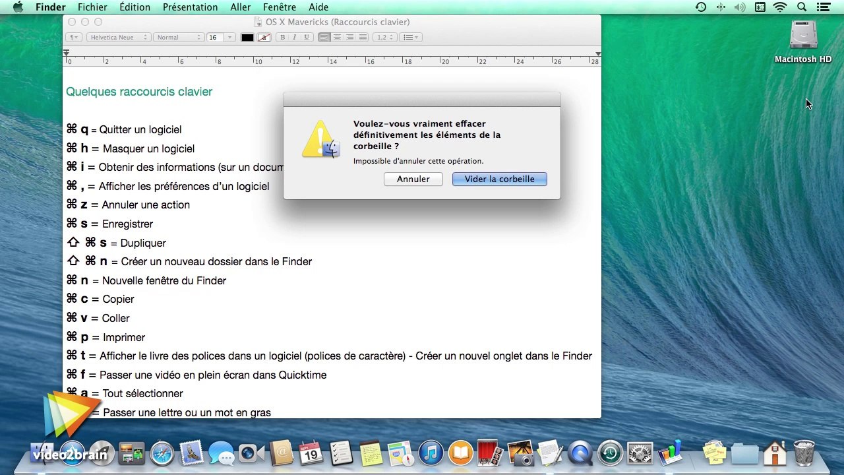Viewport: 844px width, 475px height.
Task: Click the volume icon in menu bar
Action: pyautogui.click(x=740, y=7)
